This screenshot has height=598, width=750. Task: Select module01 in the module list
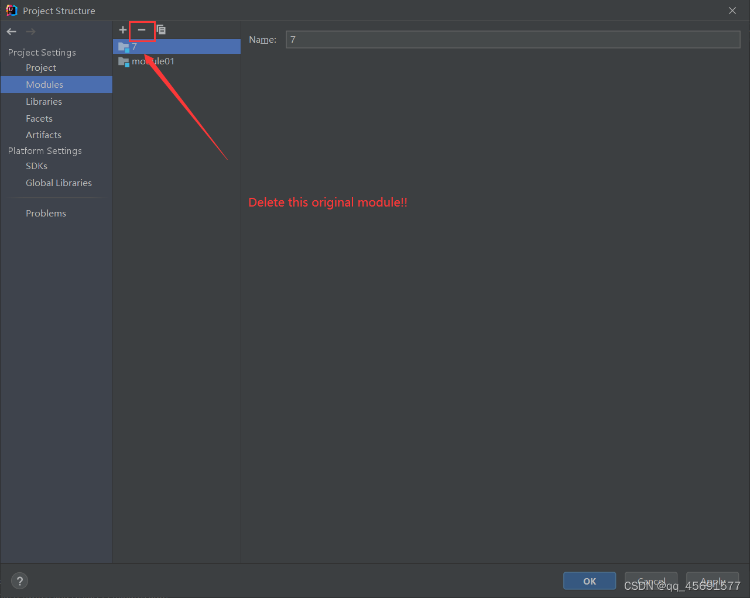tap(177, 61)
